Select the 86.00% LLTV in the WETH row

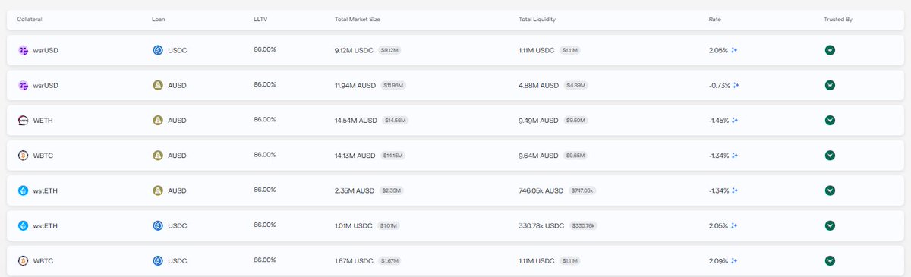tap(265, 120)
